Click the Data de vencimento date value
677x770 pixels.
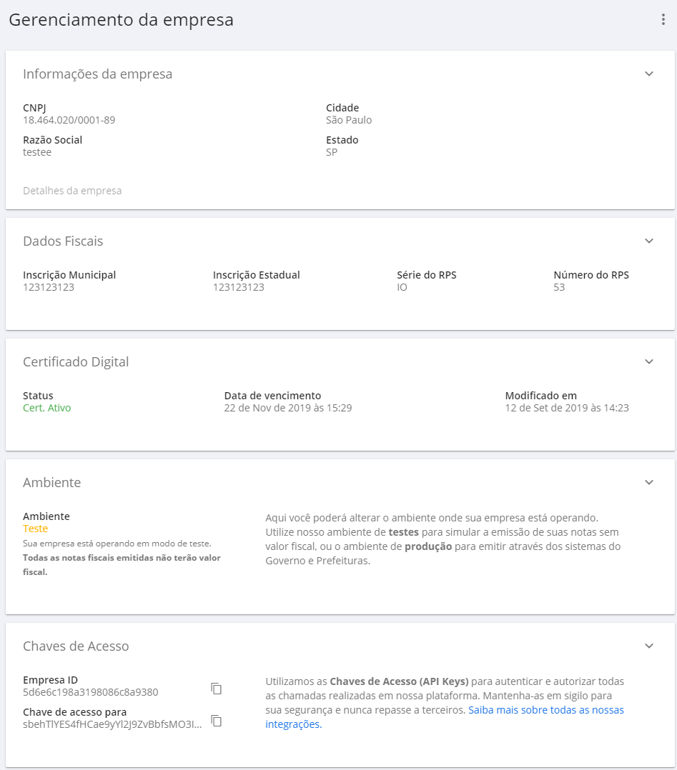coord(287,409)
